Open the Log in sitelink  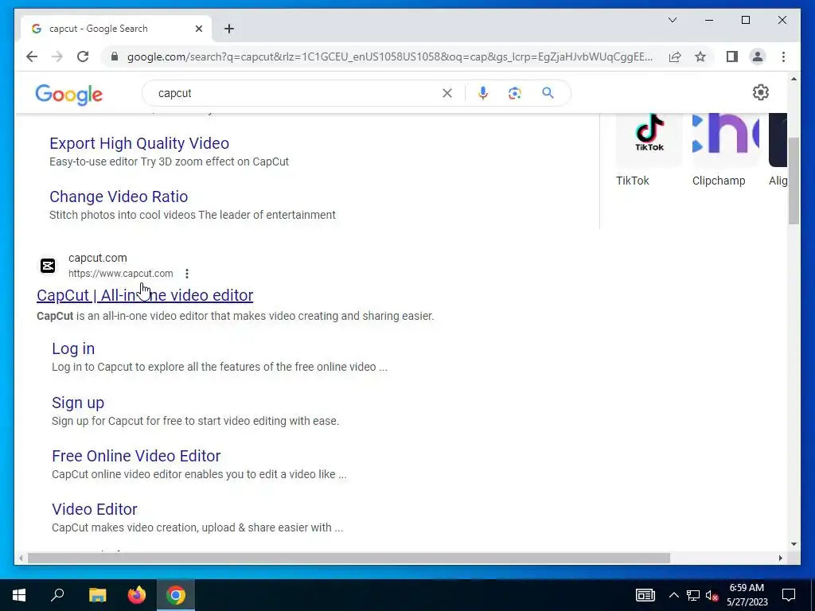(x=73, y=348)
